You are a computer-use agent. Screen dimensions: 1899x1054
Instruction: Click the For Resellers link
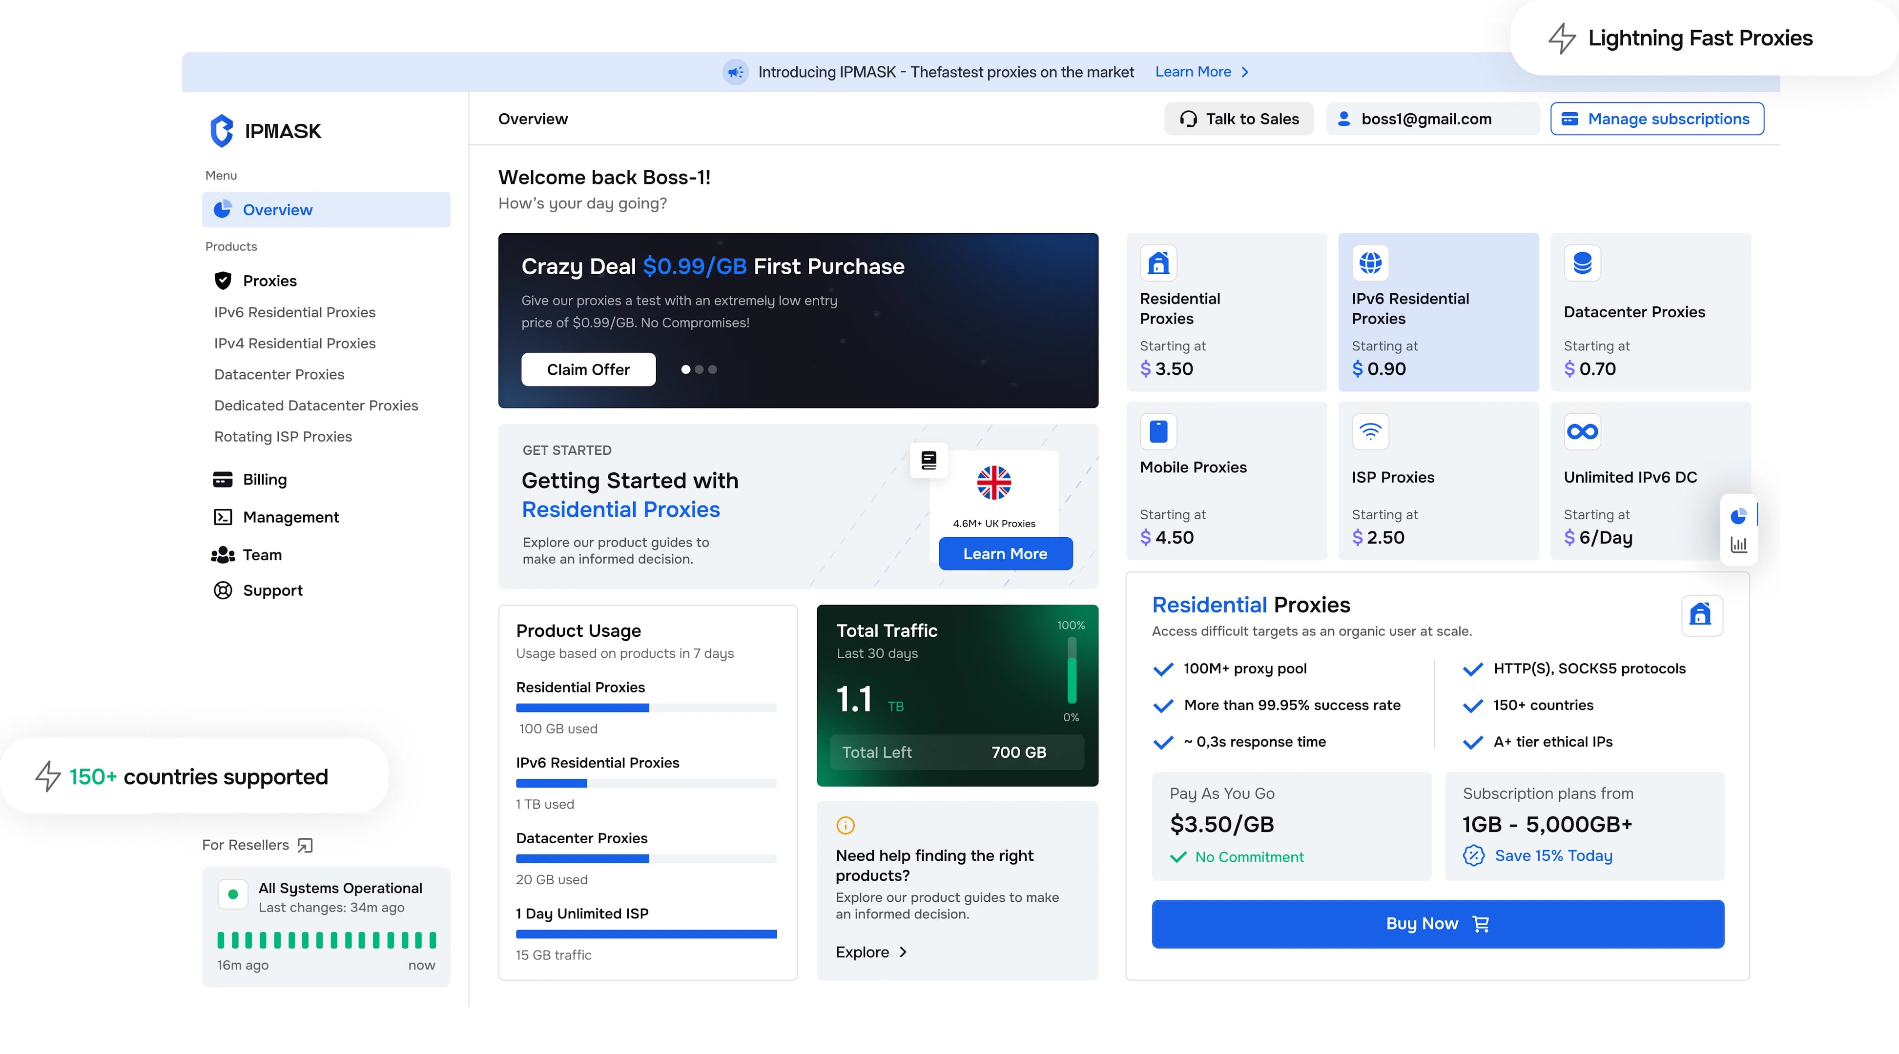click(x=257, y=846)
